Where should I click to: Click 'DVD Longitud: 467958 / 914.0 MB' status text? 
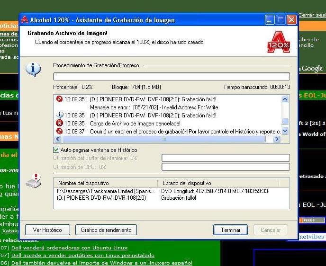[x=215, y=191]
